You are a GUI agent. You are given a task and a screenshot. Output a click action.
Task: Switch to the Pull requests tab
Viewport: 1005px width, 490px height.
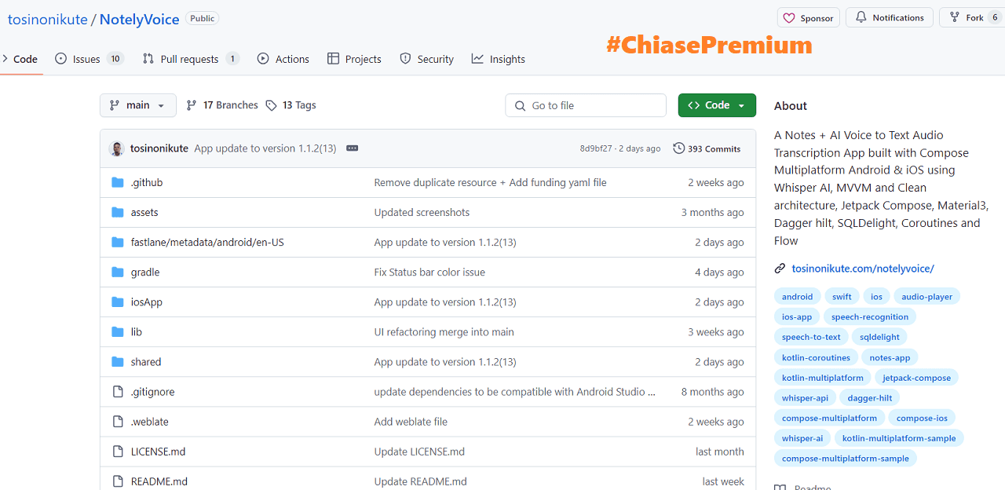pos(191,59)
